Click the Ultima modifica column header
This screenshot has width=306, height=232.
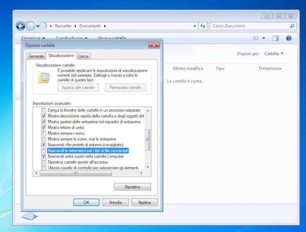[188, 68]
